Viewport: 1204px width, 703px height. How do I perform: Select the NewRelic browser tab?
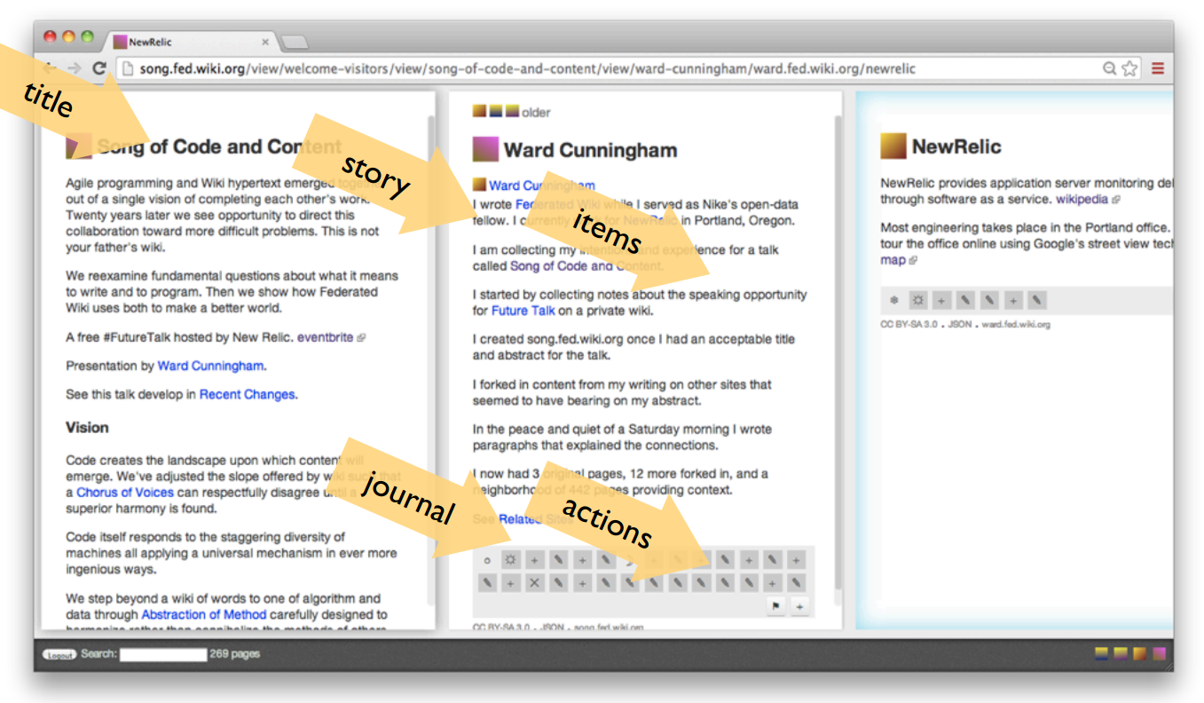point(191,42)
